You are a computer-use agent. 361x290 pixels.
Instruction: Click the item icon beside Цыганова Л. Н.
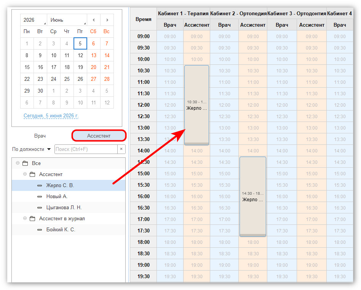(40, 208)
